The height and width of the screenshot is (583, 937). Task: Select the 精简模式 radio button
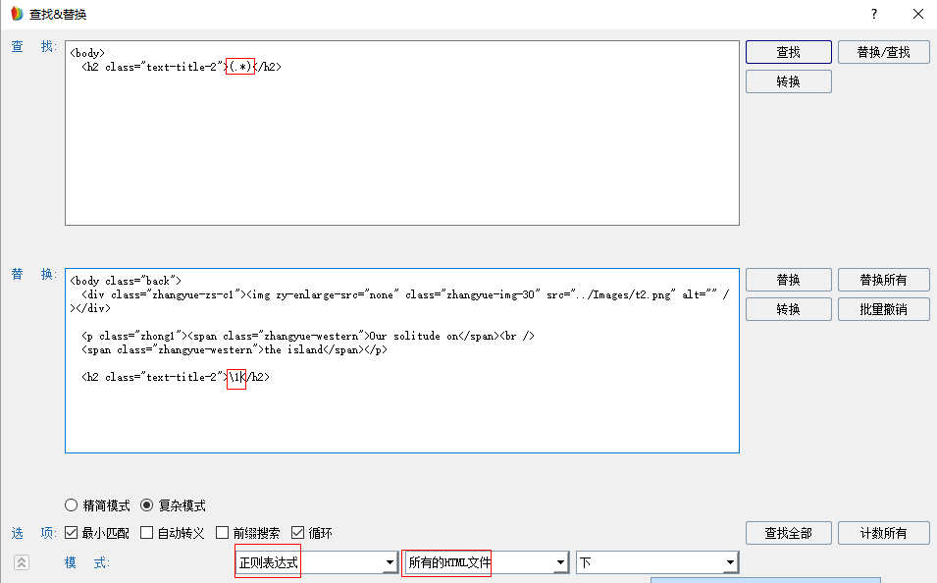point(71,505)
